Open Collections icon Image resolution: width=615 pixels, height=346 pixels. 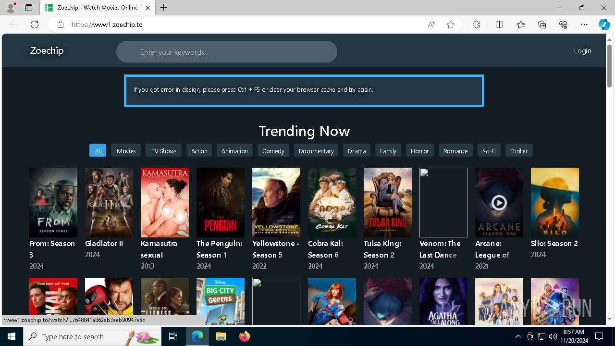pyautogui.click(x=542, y=25)
